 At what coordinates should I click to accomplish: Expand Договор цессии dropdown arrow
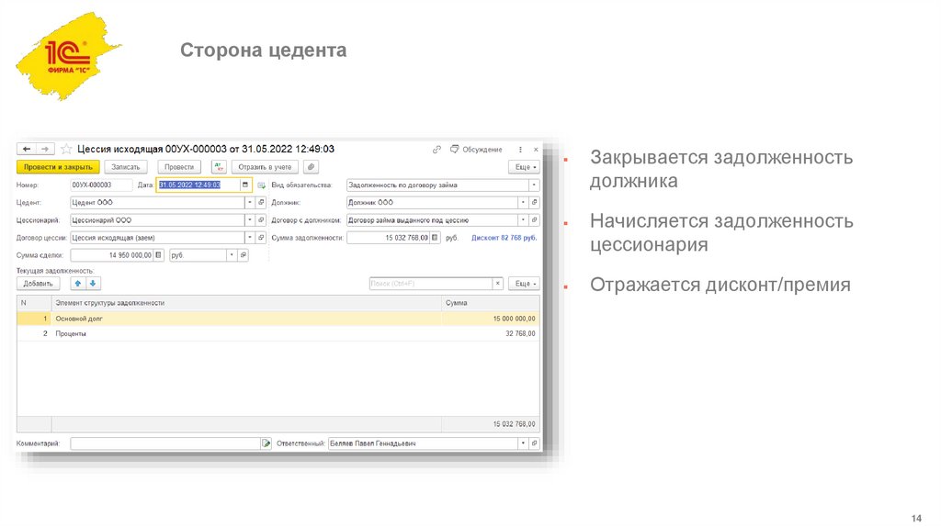(250, 238)
